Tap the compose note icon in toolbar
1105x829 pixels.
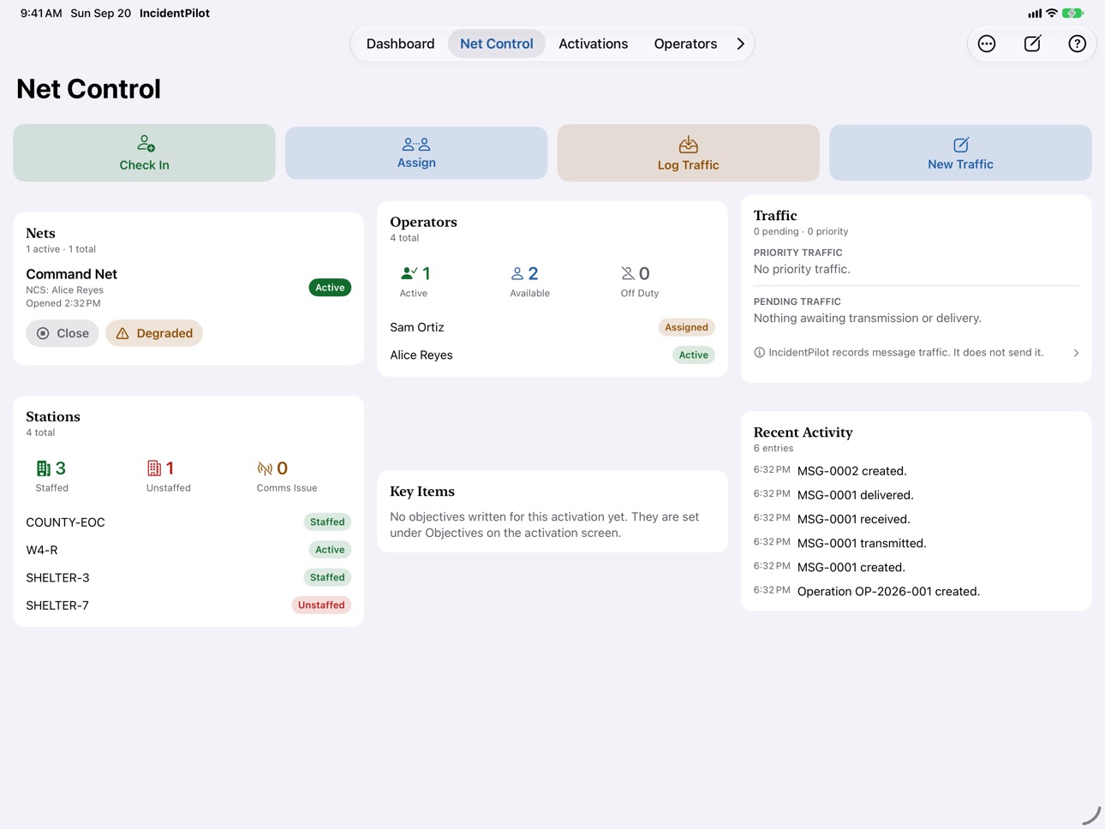[1032, 44]
